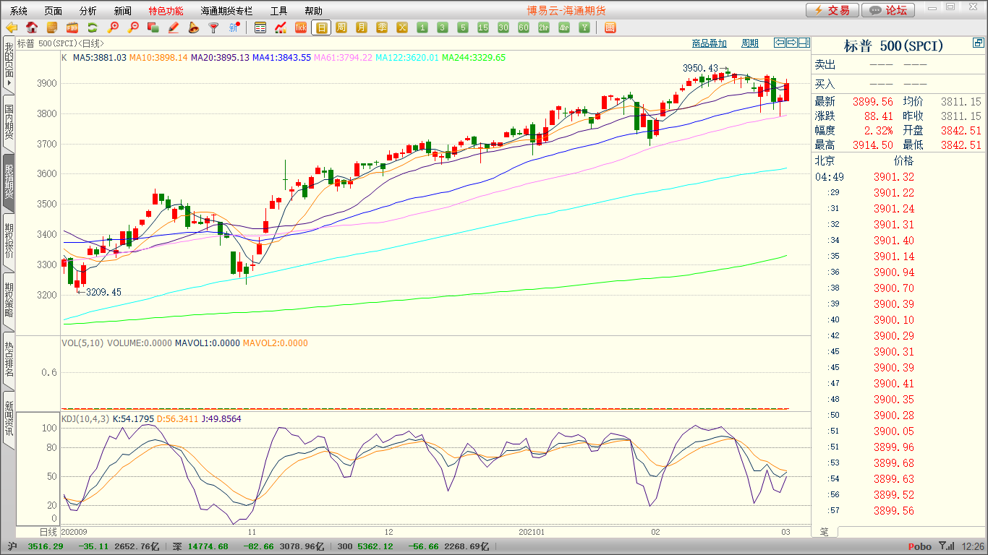Viewport: 988px width, 555px height.
Task: Toggle the side panel layout icon
Action: point(804,43)
